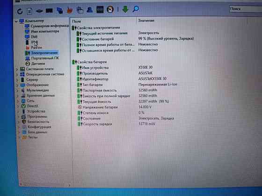The width and height of the screenshot is (262, 196).
Task: Launch the disk benchmark toolbar icon
Action: (39, 11)
